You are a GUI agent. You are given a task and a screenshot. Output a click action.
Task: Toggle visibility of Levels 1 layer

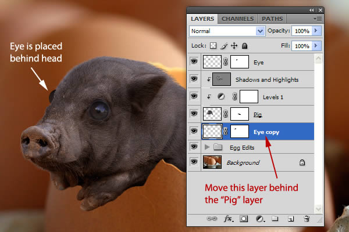pyautogui.click(x=194, y=96)
